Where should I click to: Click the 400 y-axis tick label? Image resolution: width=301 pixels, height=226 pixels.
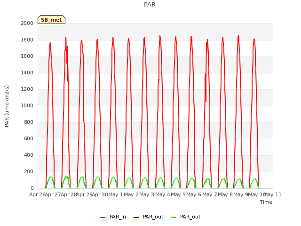coord(29,155)
